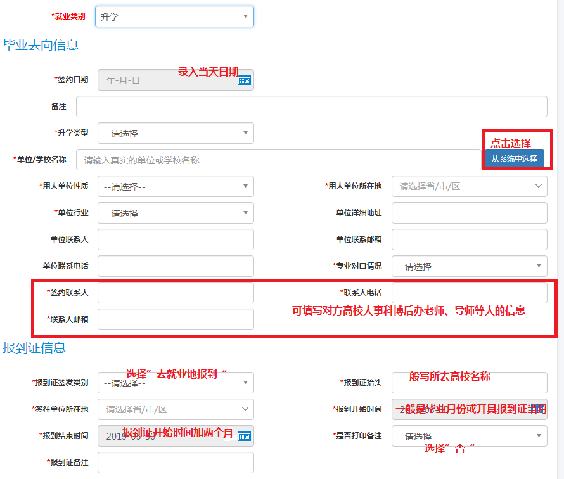Click the 单位详细地址 text field
Image resolution: width=564 pixels, height=479 pixels.
pos(469,213)
